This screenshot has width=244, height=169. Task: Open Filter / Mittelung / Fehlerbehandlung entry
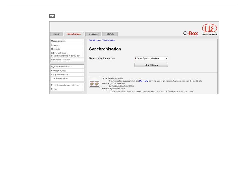67,55
